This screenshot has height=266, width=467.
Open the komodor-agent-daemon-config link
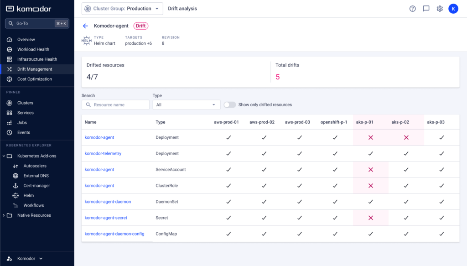[114, 234]
